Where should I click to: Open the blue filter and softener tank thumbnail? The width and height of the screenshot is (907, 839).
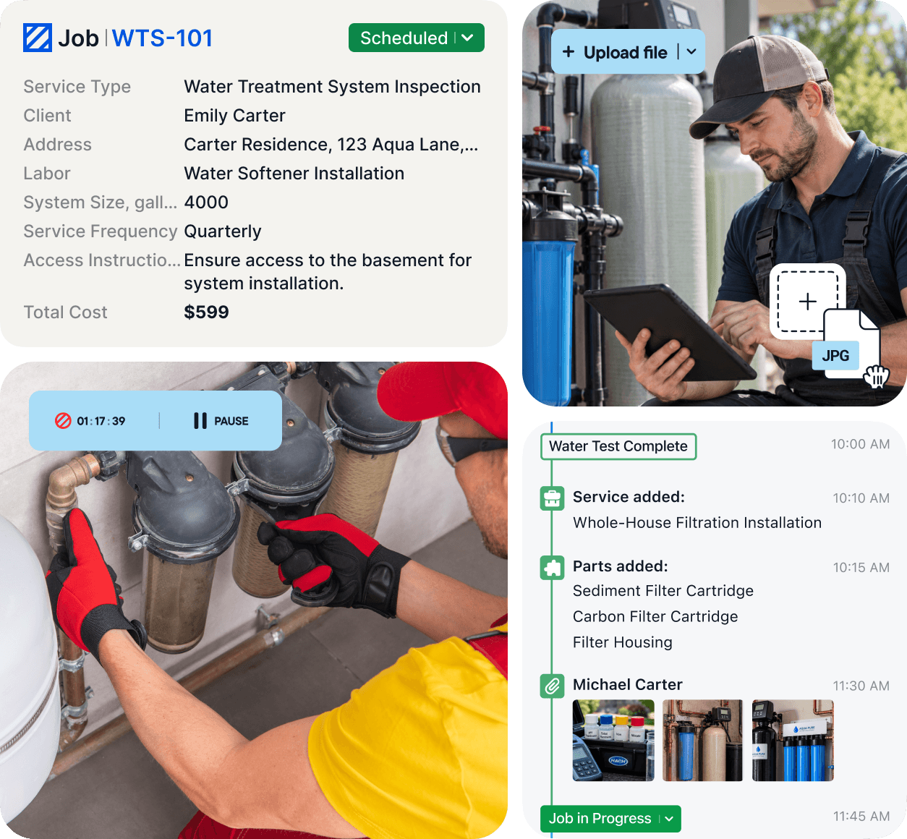702,740
